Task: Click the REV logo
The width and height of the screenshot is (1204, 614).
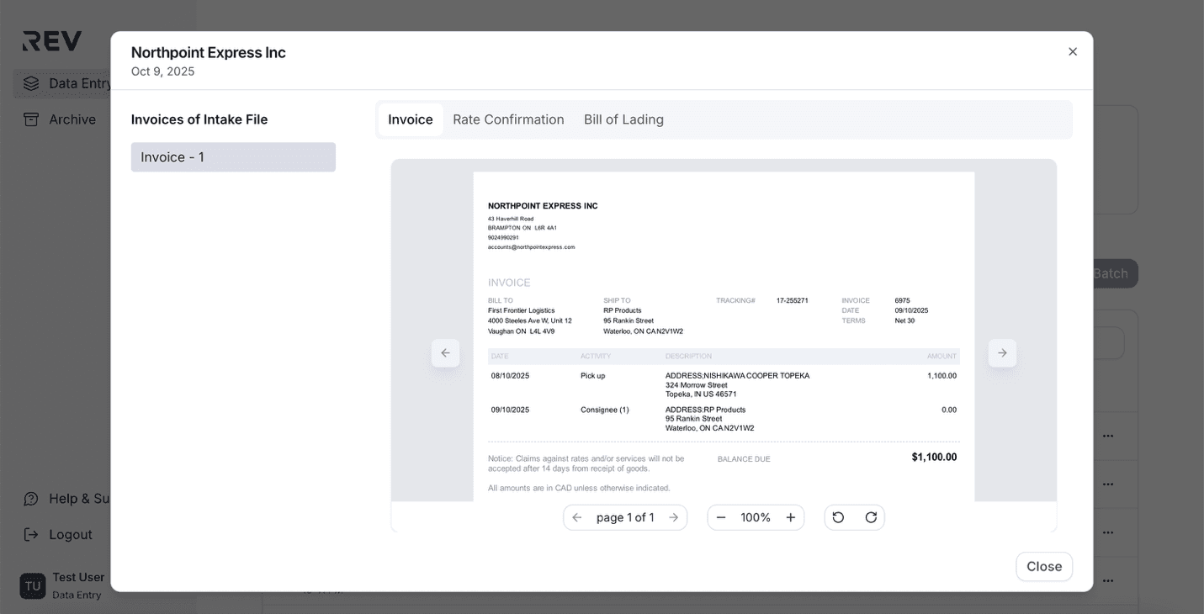Action: click(x=50, y=40)
